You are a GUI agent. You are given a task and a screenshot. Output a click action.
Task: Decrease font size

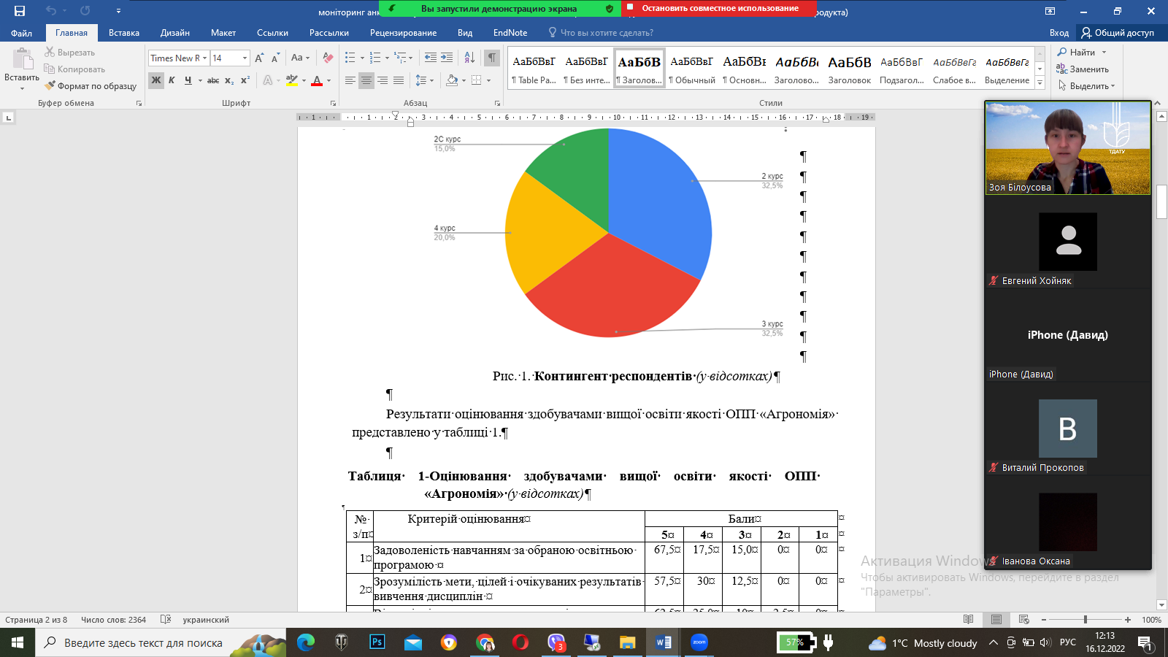click(x=275, y=58)
